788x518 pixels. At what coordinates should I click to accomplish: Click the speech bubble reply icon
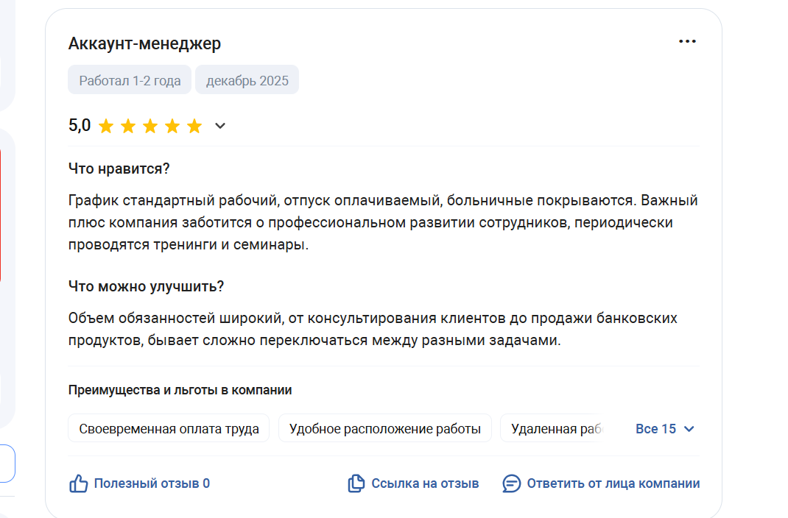tap(511, 483)
